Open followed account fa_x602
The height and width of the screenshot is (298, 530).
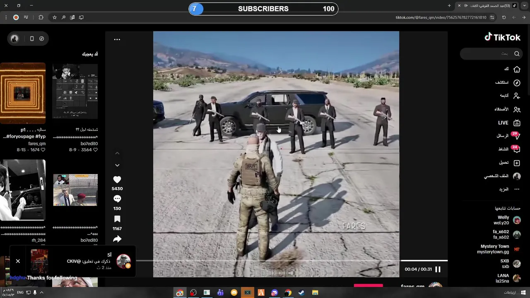(x=506, y=235)
